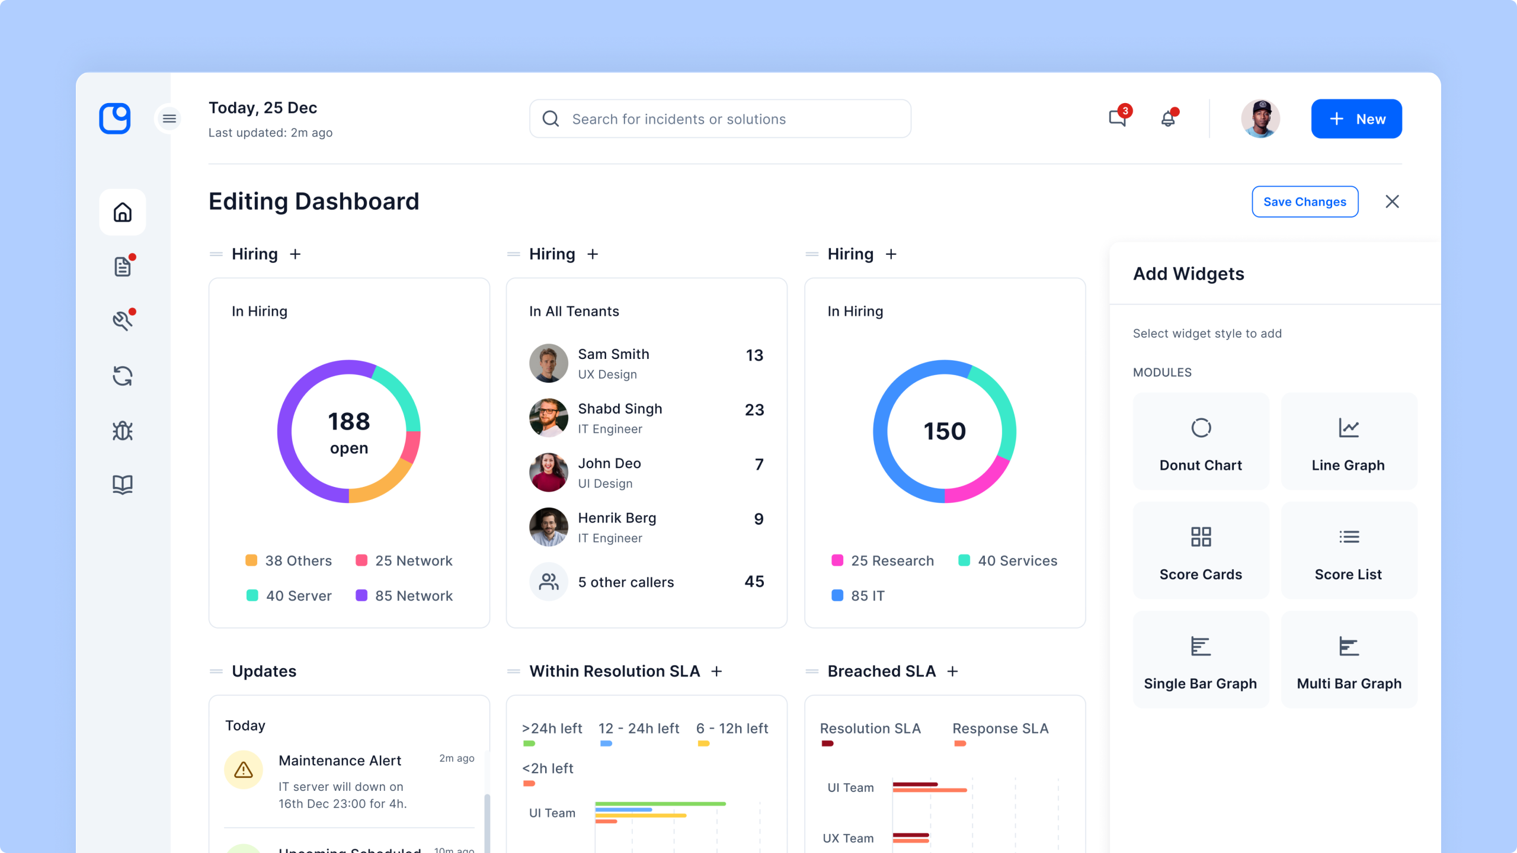The image size is (1517, 853).
Task: Open the notifications bell
Action: tap(1169, 118)
